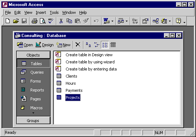Screen dimensions: 196x137
Task: Open Print Preview magnifier icon
Action: click(x=43, y=21)
